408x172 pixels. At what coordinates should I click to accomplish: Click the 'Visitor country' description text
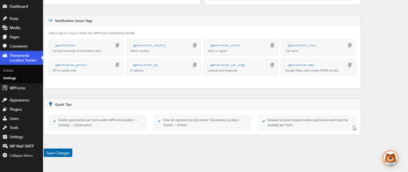[x=140, y=51]
